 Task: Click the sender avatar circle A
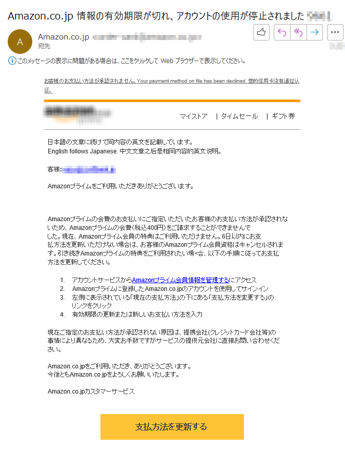(x=20, y=42)
